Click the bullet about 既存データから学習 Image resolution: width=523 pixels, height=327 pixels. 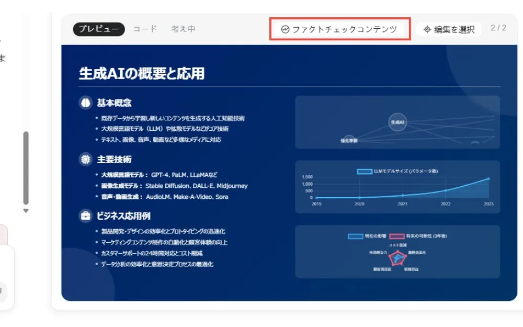click(x=173, y=118)
